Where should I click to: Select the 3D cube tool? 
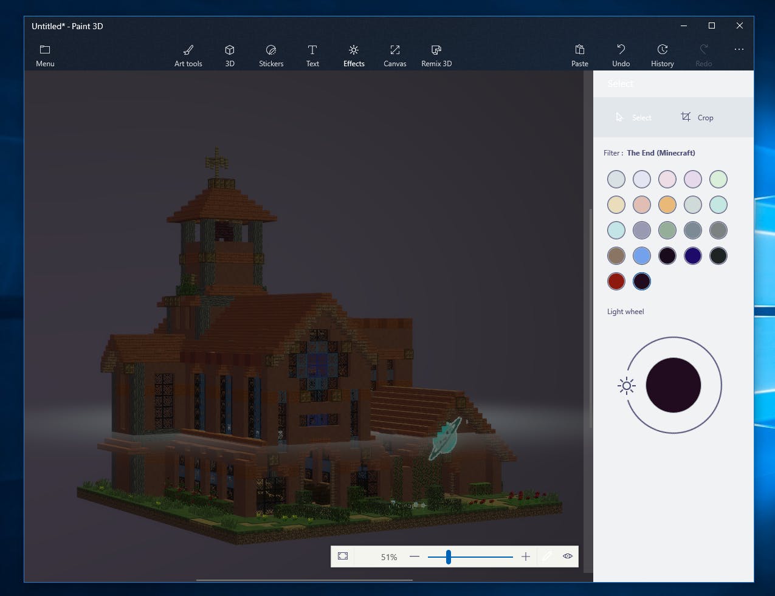point(230,55)
